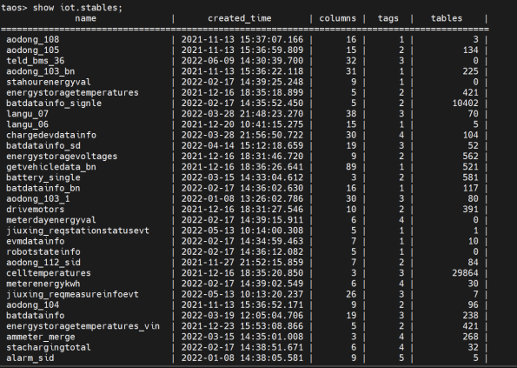Click the 'tags' column header
517x368 pixels.
click(388, 18)
